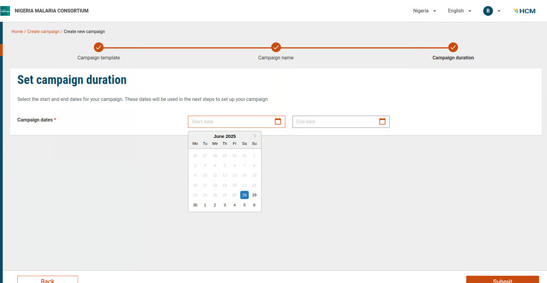Click the Back button
This screenshot has height=283, width=547.
click(x=48, y=280)
